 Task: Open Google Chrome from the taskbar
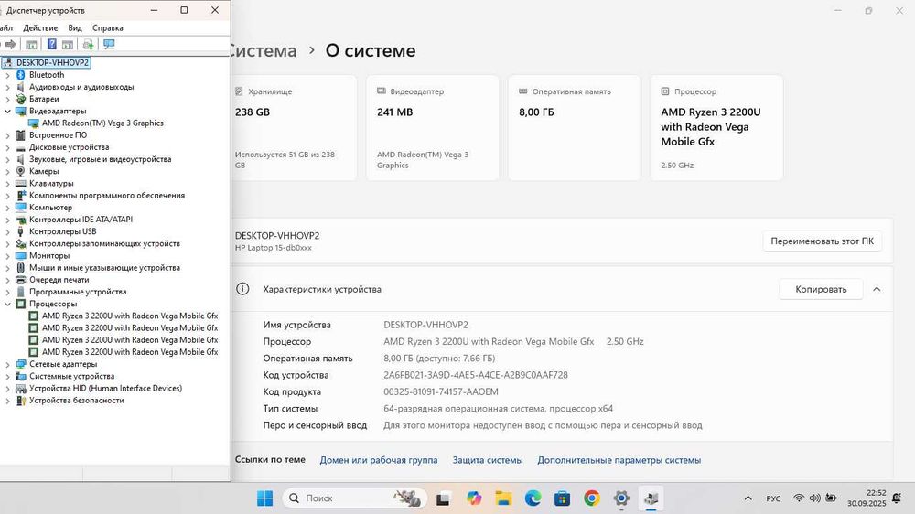(592, 498)
